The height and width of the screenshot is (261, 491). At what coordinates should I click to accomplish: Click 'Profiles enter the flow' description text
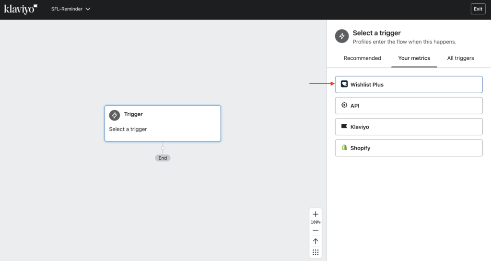(404, 42)
